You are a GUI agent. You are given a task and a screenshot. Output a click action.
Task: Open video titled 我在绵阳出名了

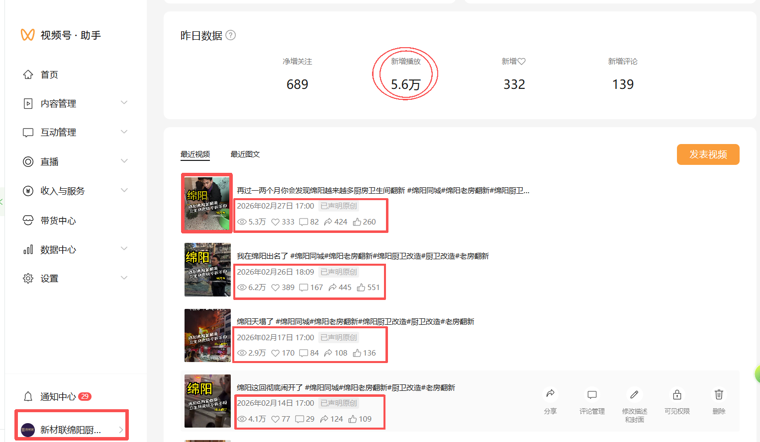coord(363,256)
